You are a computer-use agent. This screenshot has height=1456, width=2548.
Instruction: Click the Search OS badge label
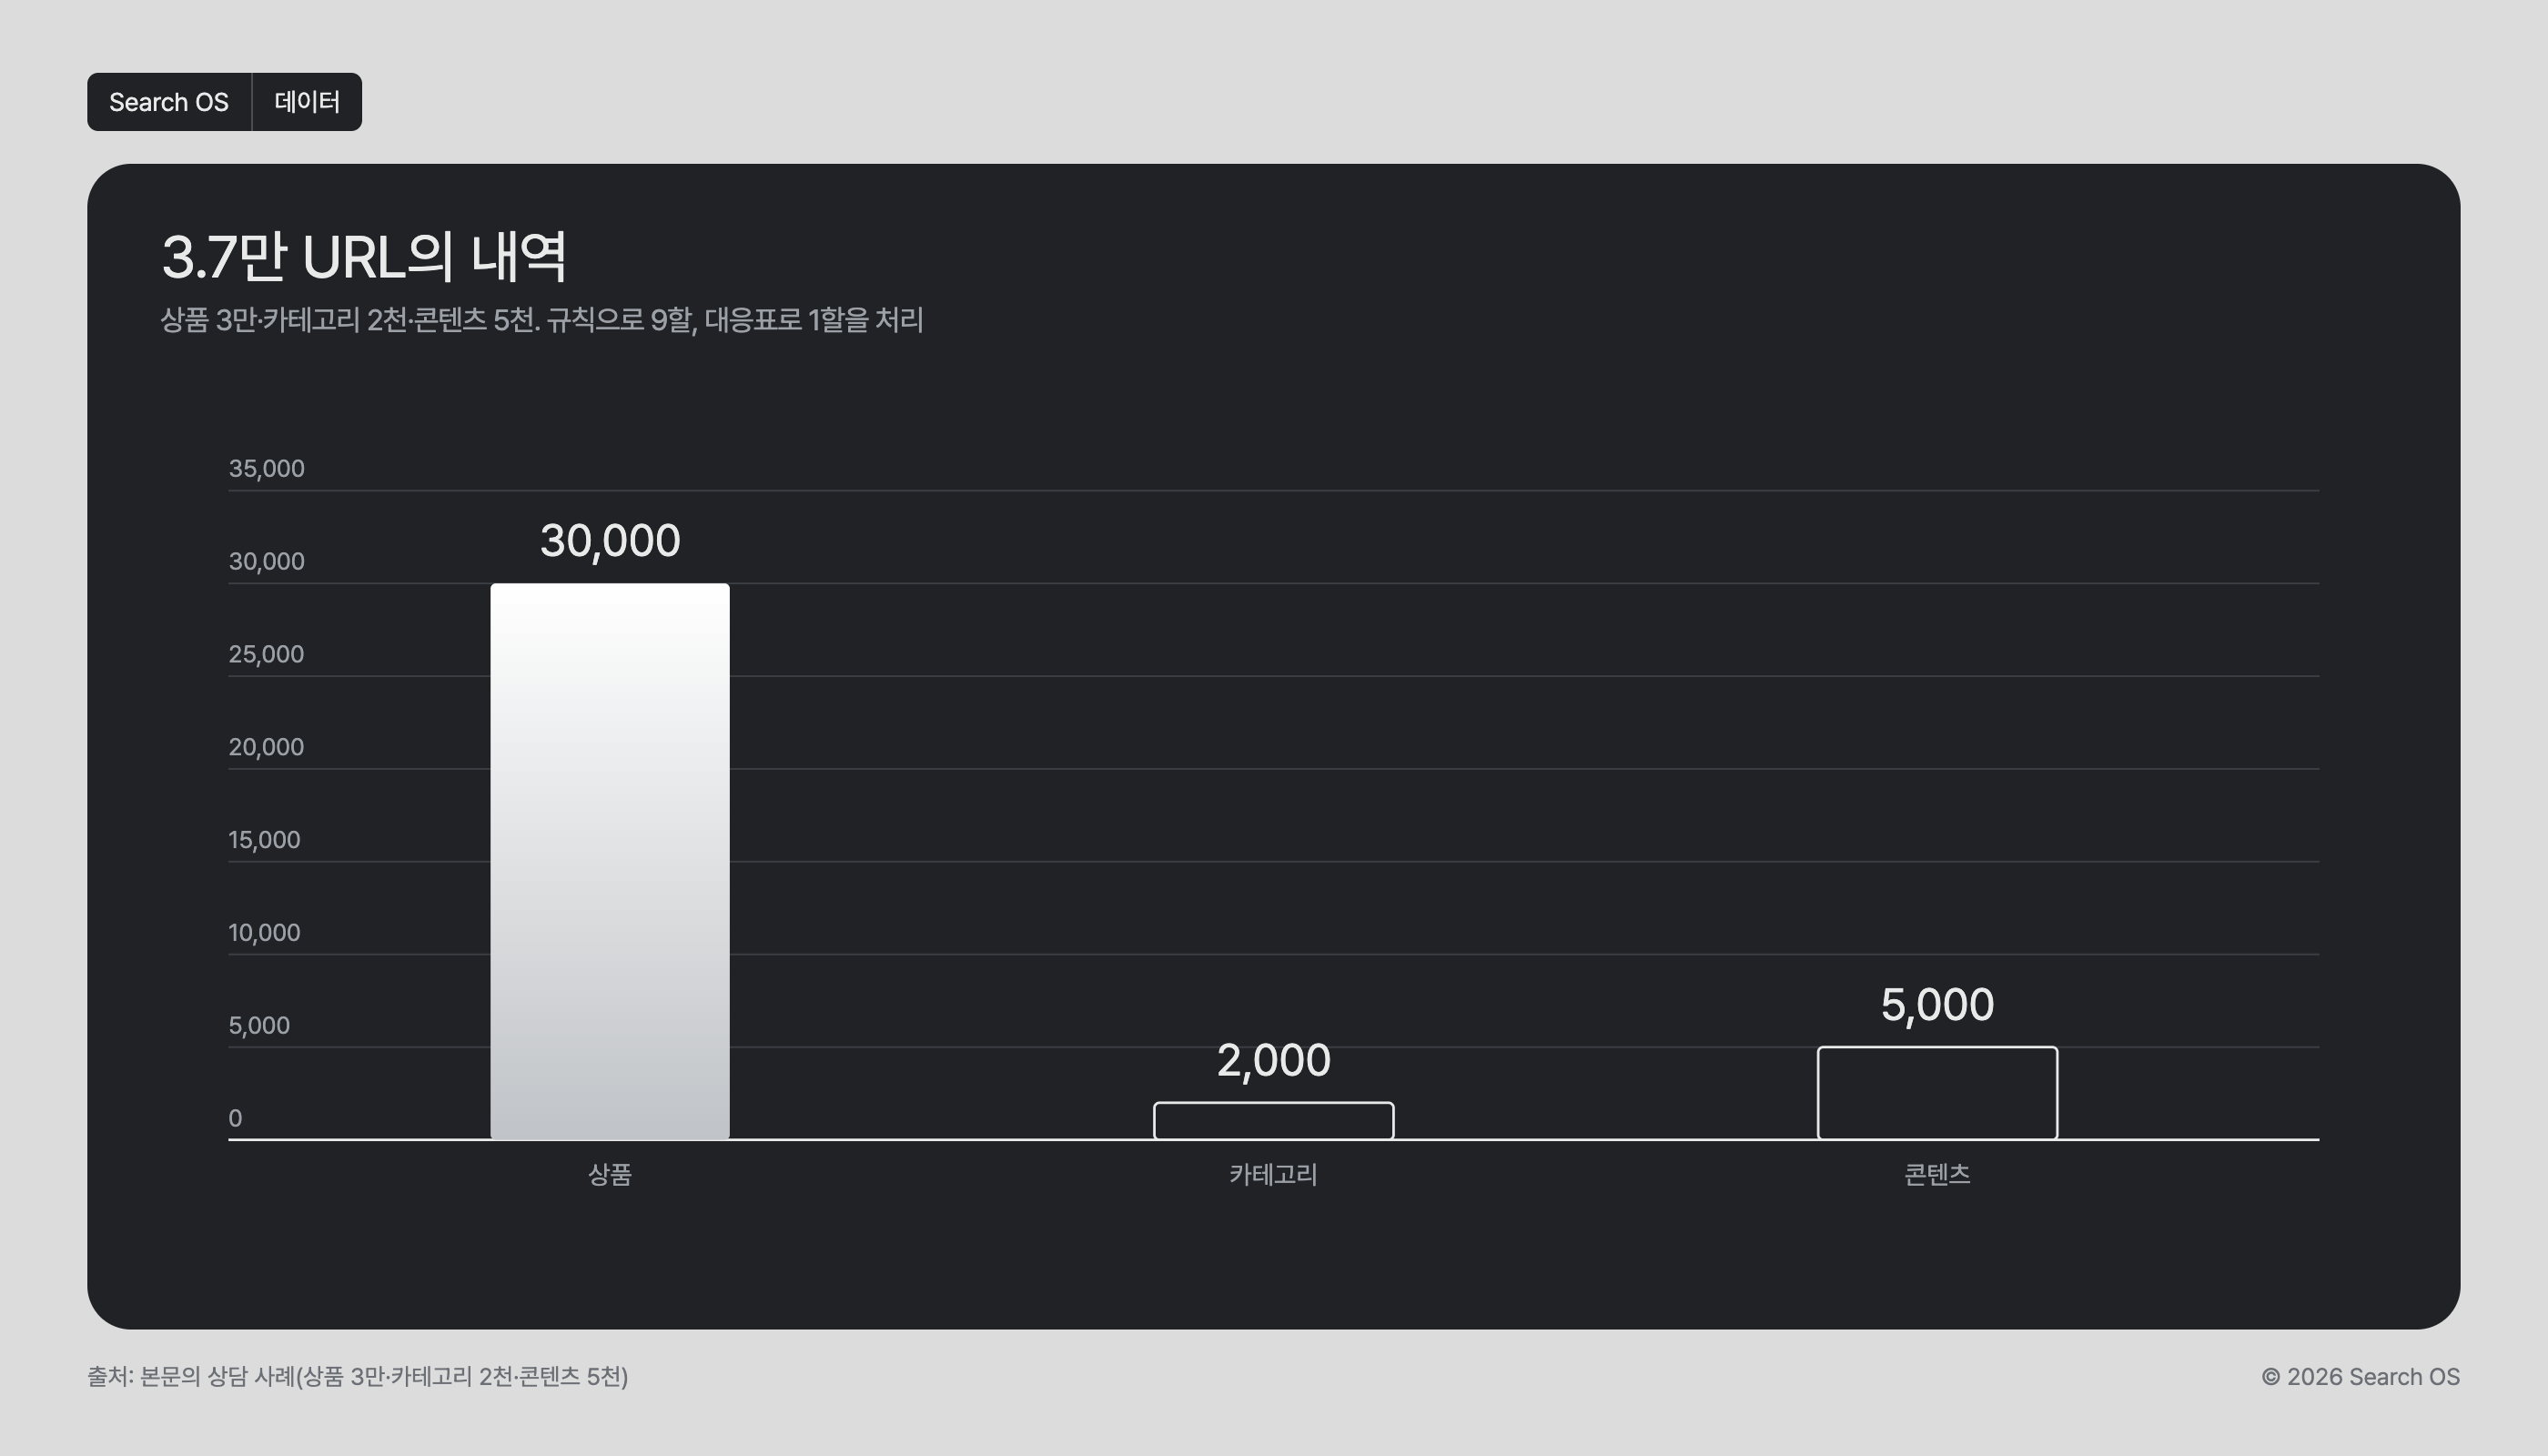tap(169, 102)
